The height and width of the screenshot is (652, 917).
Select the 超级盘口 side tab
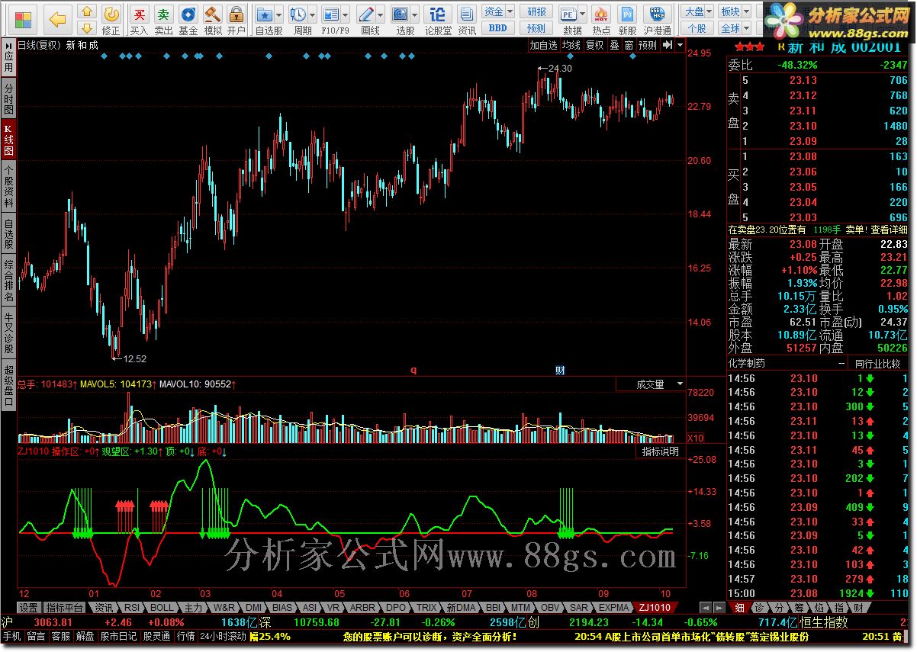click(x=8, y=385)
